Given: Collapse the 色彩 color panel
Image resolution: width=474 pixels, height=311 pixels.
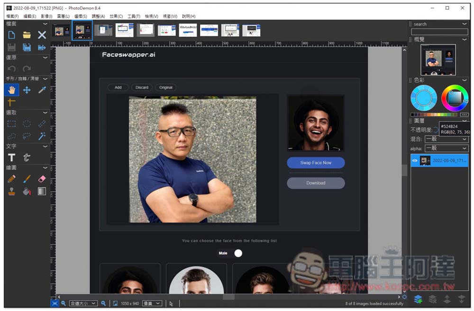Looking at the screenshot, I should [x=465, y=80].
